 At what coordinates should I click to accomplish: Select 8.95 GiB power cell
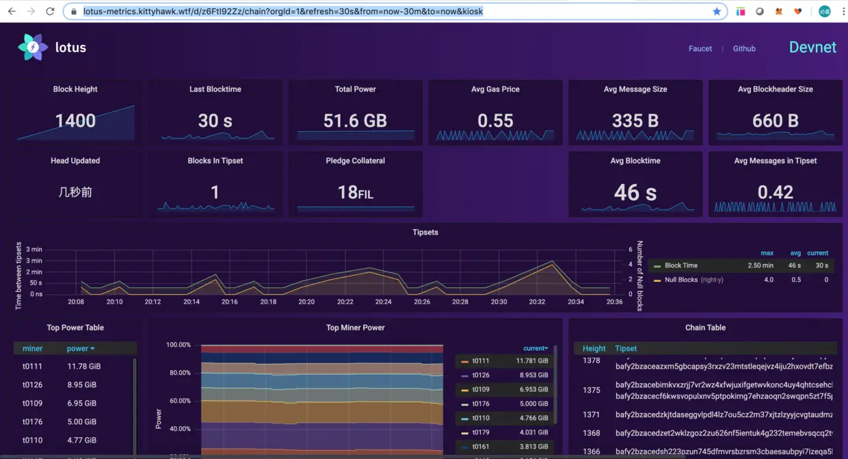tap(81, 384)
